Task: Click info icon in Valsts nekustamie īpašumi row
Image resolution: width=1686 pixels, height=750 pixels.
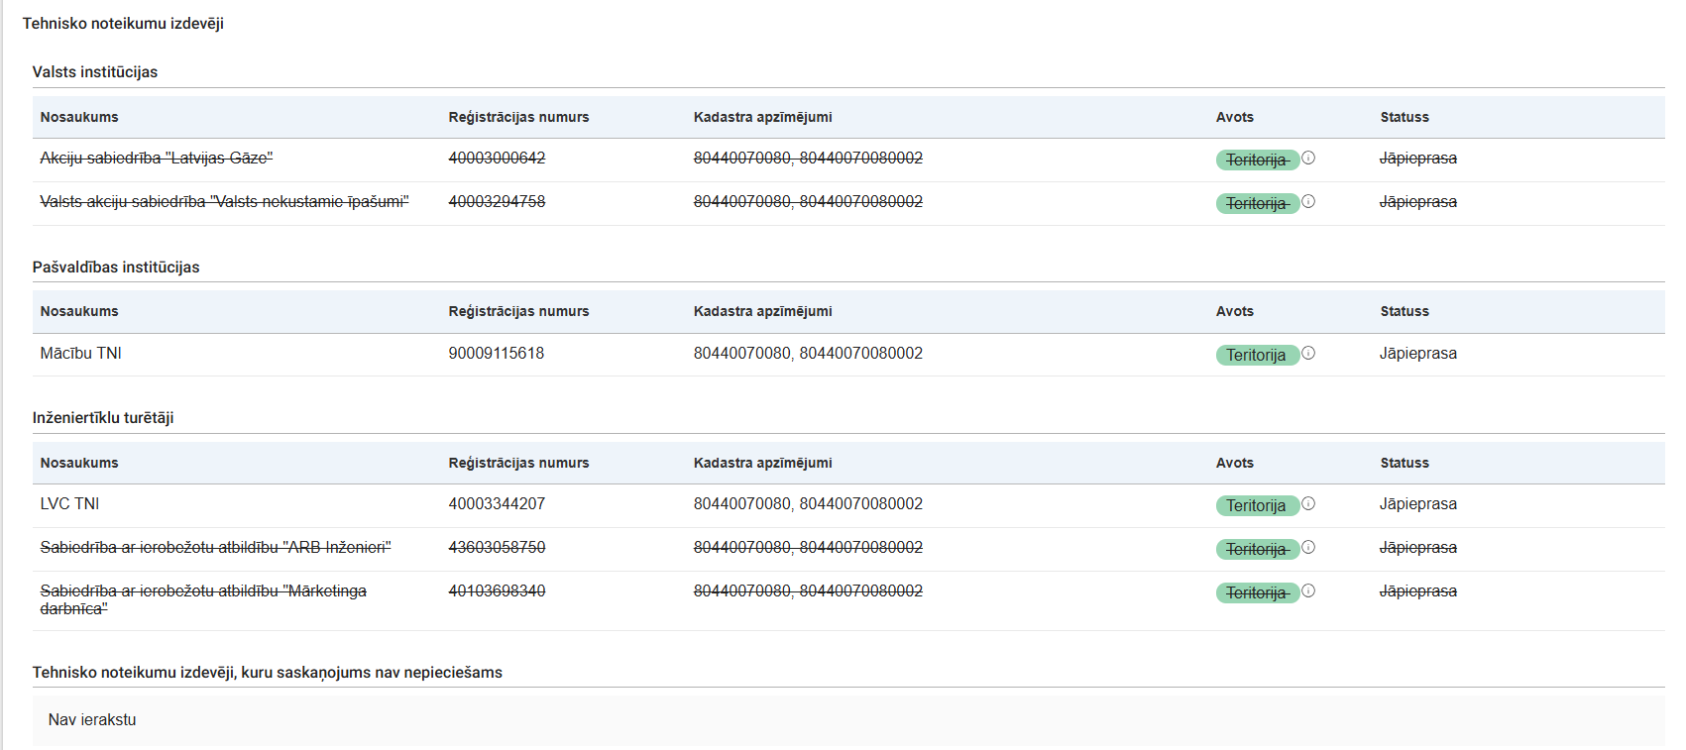Action: click(x=1308, y=201)
